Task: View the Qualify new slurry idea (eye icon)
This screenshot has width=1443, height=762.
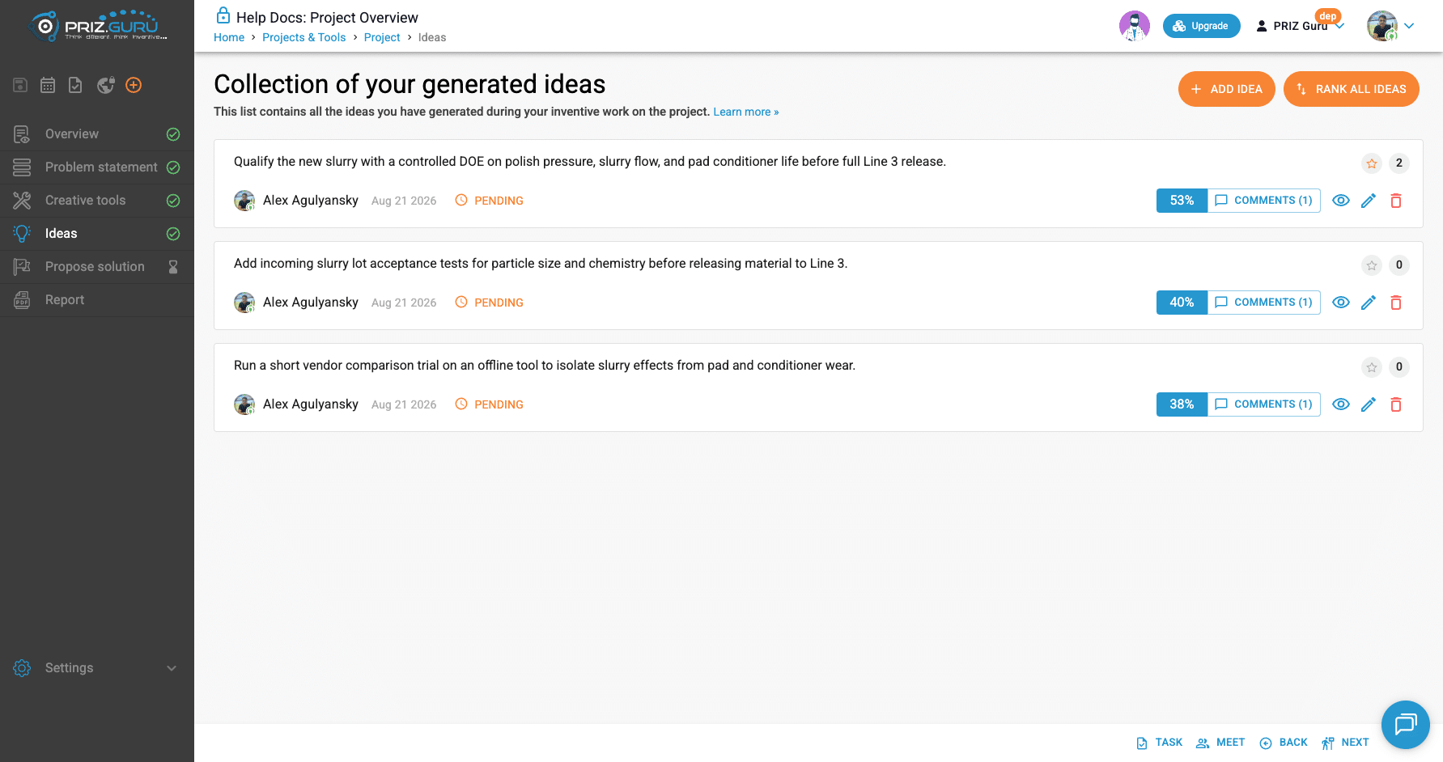Action: 1341,201
